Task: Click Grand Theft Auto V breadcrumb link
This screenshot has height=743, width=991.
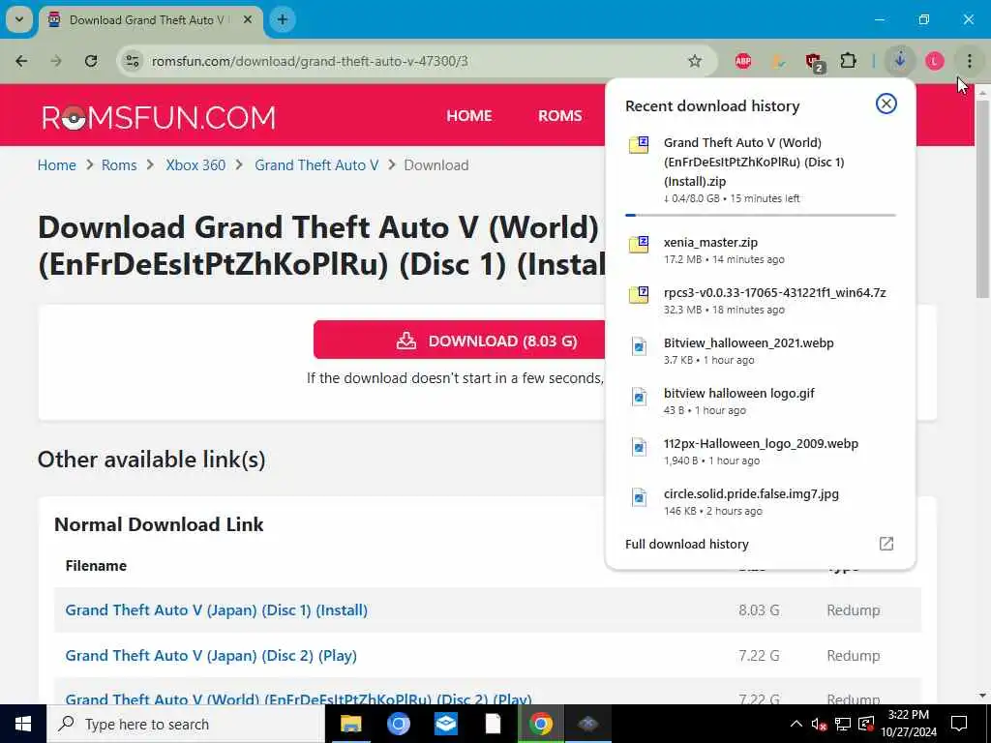Action: 316,164
